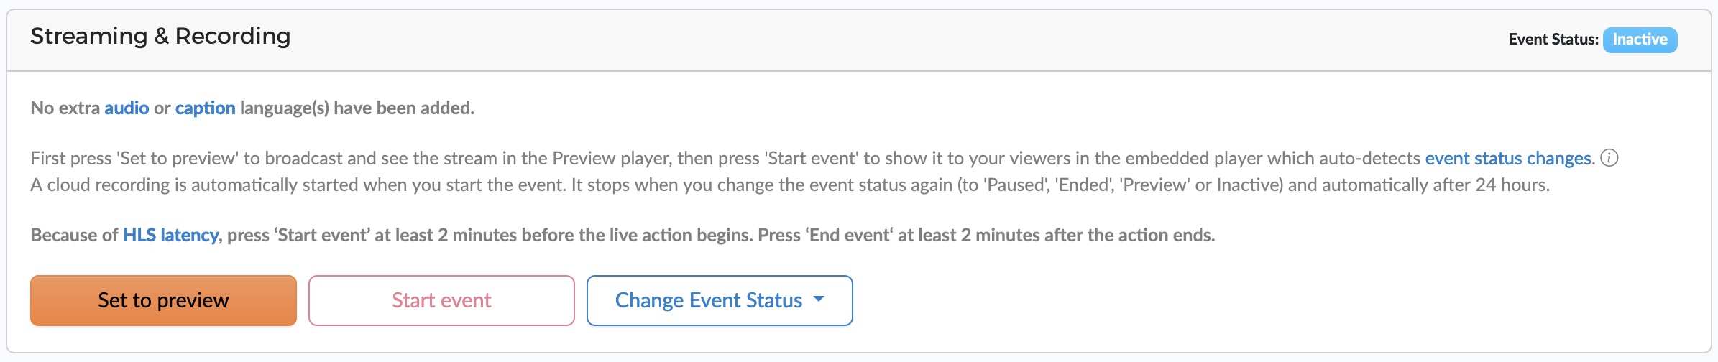Follow the event status changes link
This screenshot has height=362, width=1718.
(x=1508, y=159)
